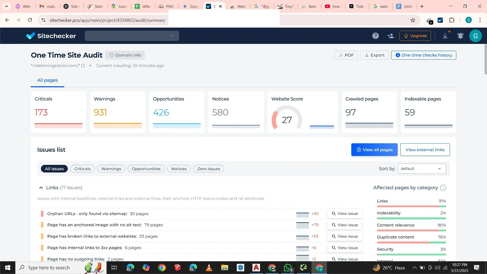487x274 pixels.
Task: Bookmark this page with the star icon
Action: pyautogui.click(x=413, y=20)
